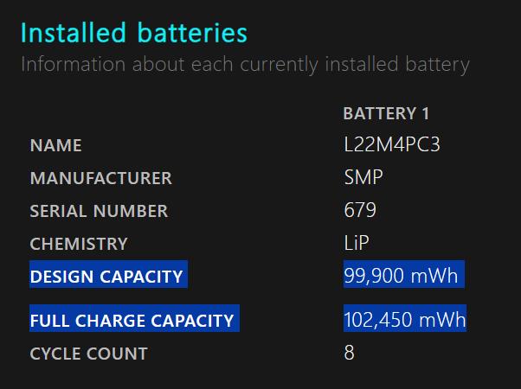Click the highlighted FULL CHARGE CAPACITY label

tap(132, 321)
